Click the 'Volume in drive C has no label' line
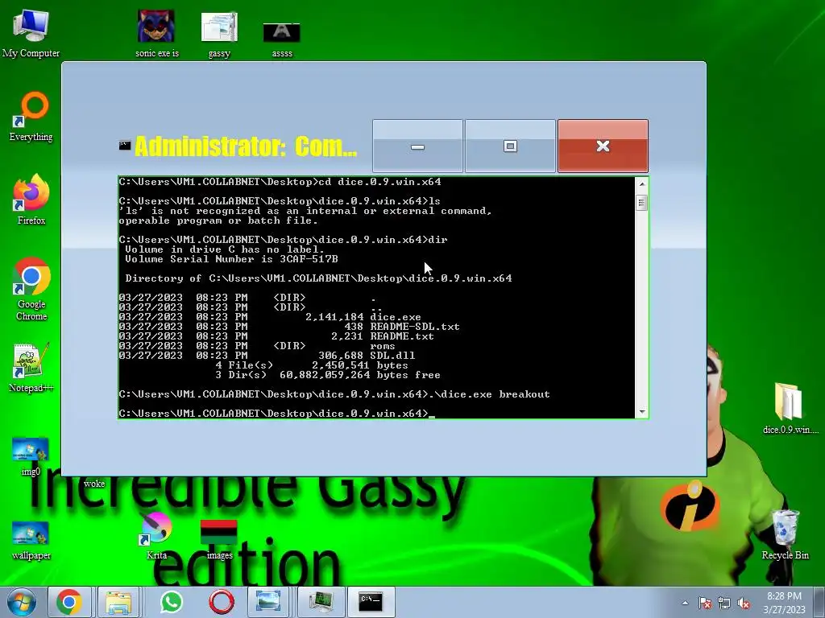Image resolution: width=825 pixels, height=618 pixels. tap(225, 249)
